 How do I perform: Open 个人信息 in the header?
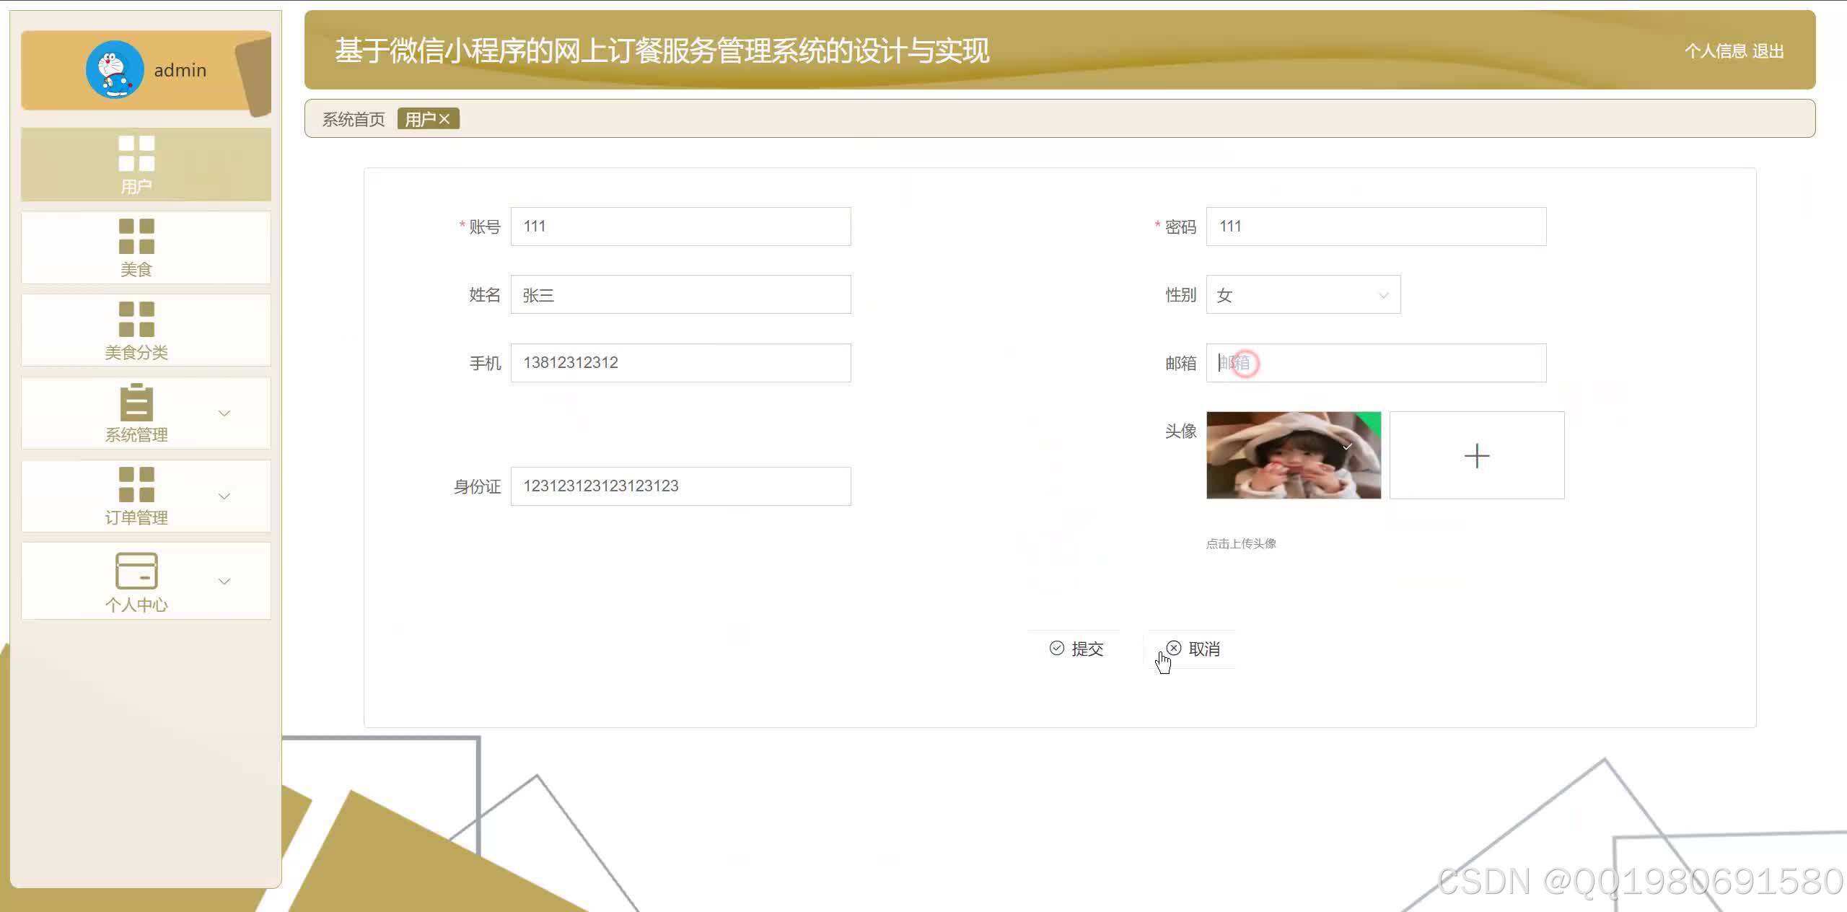click(1715, 51)
